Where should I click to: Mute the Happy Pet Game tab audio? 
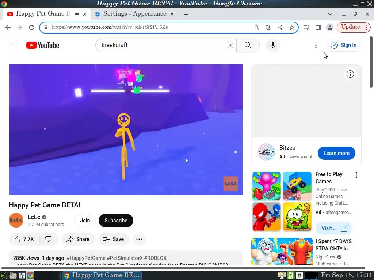click(77, 14)
